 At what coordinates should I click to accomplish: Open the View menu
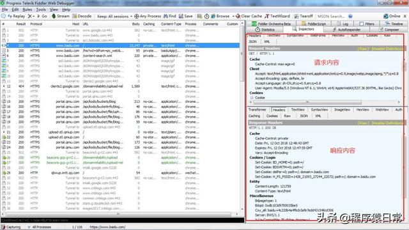tap(54, 10)
